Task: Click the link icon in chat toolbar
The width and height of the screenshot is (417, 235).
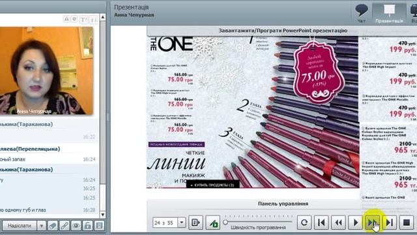Action: [65, 226]
